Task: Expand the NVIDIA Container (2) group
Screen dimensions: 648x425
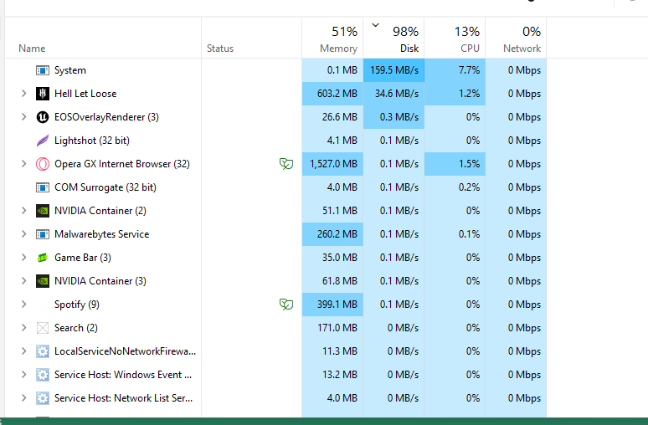Action: [x=24, y=211]
